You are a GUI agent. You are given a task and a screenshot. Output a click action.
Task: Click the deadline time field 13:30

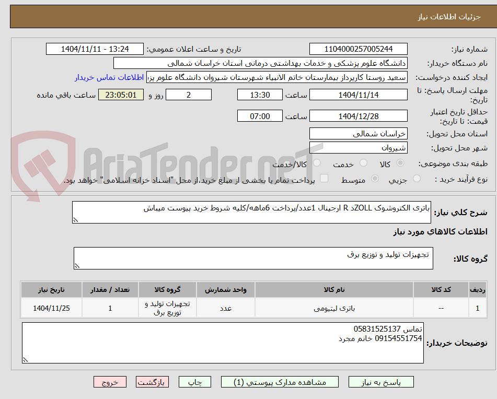(260, 95)
